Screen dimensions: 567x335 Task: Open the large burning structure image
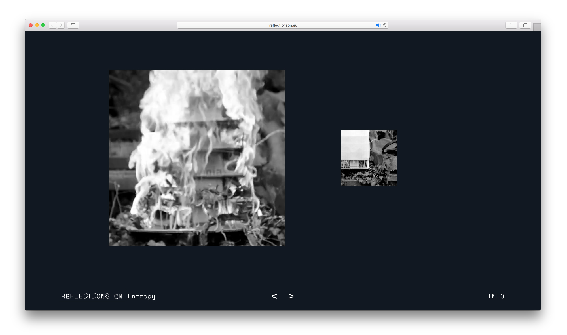pyautogui.click(x=197, y=158)
